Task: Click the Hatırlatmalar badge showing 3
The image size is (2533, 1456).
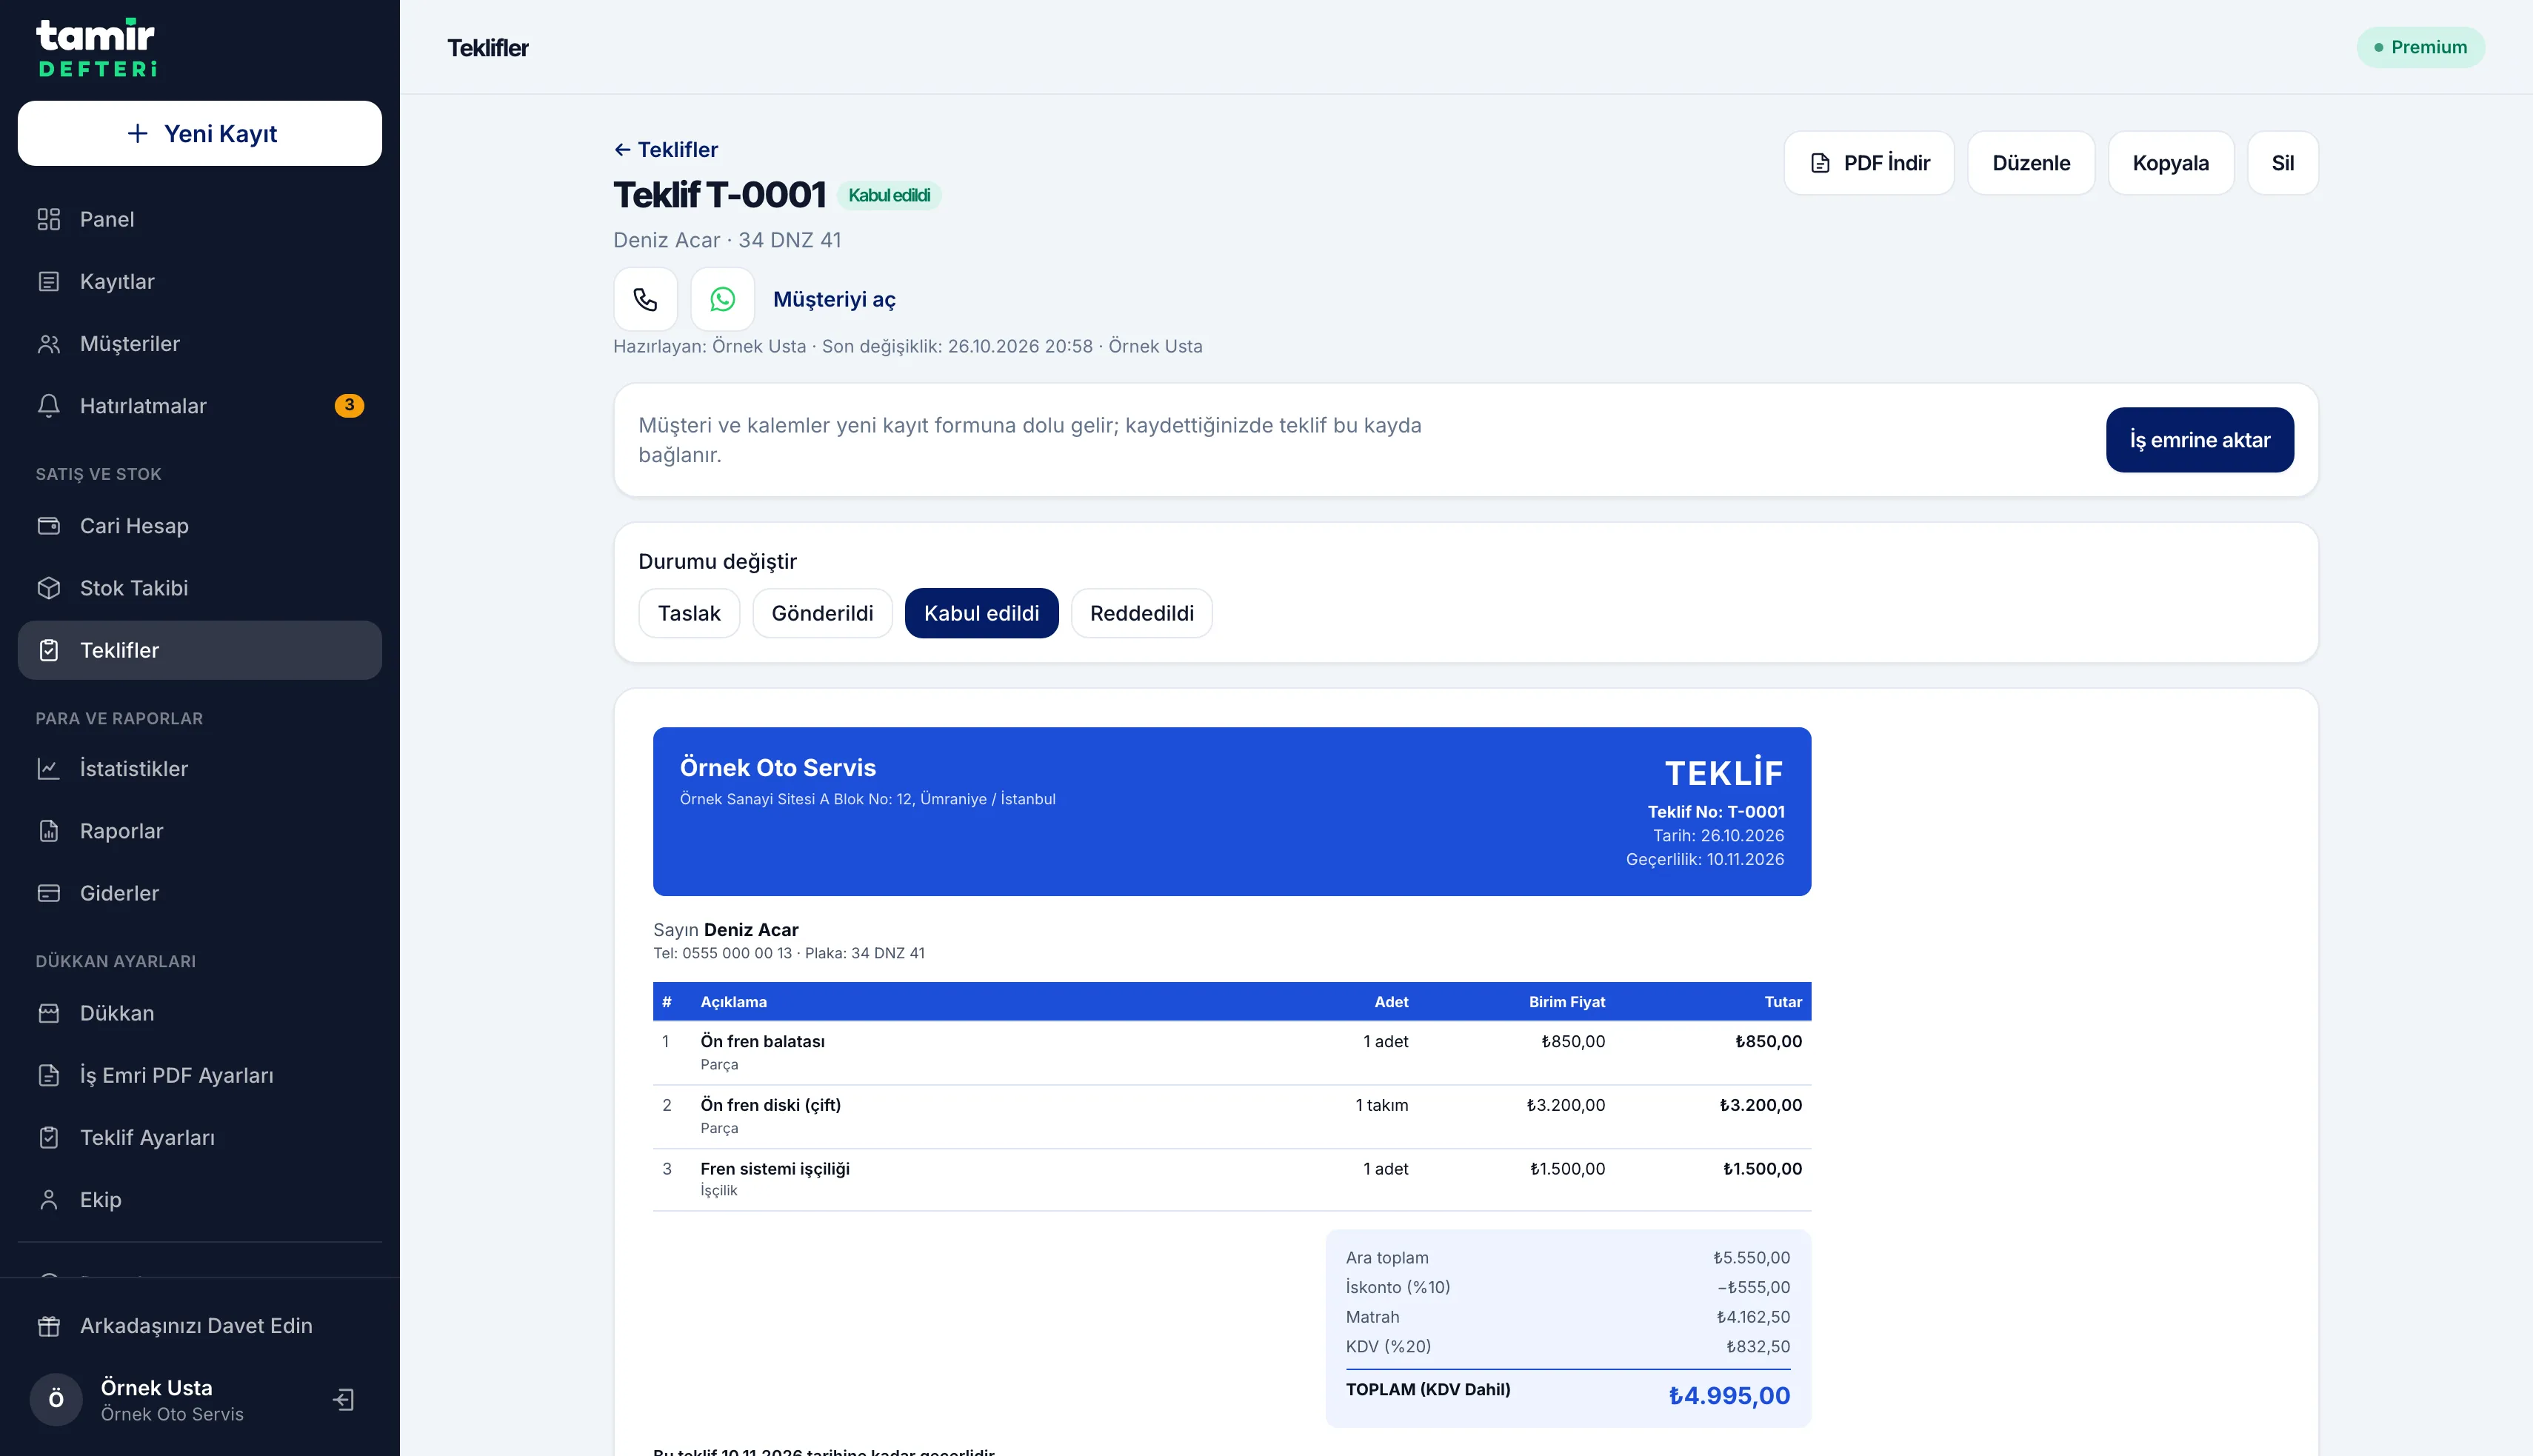Action: point(349,405)
